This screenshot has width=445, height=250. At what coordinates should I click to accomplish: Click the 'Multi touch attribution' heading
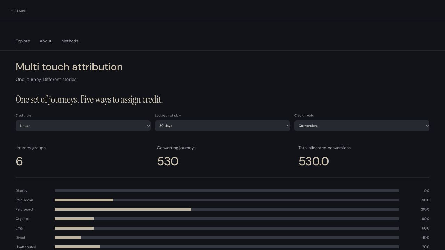click(x=69, y=67)
